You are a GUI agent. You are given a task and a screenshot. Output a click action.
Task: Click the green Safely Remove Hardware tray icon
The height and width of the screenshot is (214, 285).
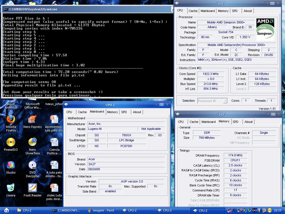point(249,211)
